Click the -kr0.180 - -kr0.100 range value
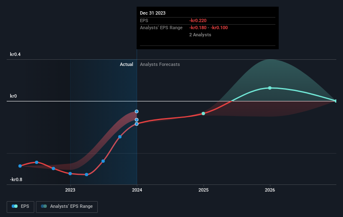343x217 pixels. (x=208, y=28)
